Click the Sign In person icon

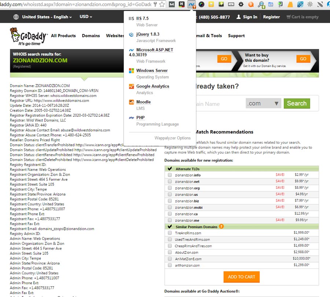click(x=238, y=17)
